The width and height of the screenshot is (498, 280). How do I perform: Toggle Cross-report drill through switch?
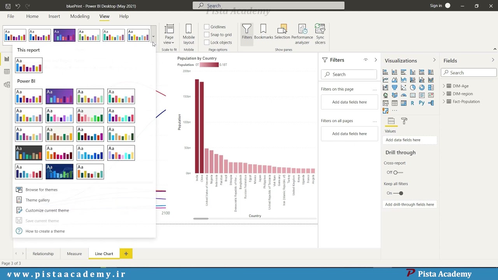398,172
